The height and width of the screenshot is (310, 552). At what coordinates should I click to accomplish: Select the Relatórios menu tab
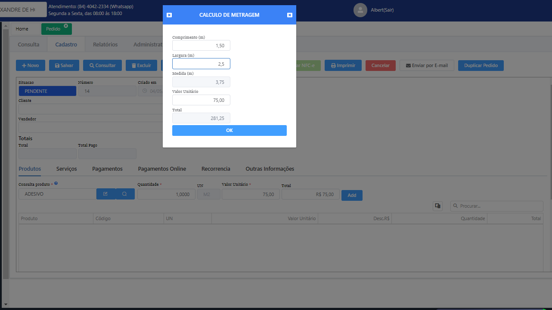click(x=105, y=44)
